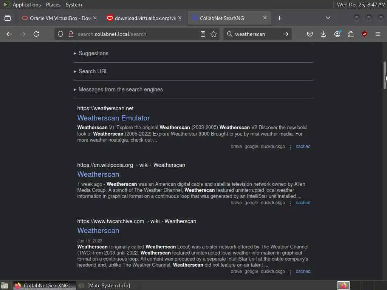Open the Firefox account icon
The height and width of the screenshot is (290, 387).
tap(337, 34)
